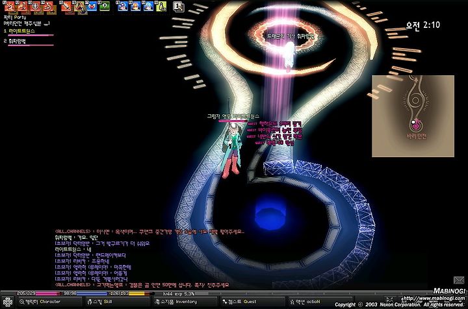Click the pink dungeon marker on the minimap
Viewport: 468px width, 309px height.
point(415,127)
